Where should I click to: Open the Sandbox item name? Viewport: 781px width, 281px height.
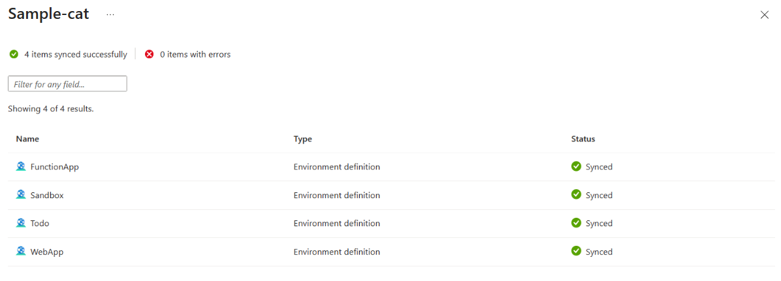[x=47, y=195]
